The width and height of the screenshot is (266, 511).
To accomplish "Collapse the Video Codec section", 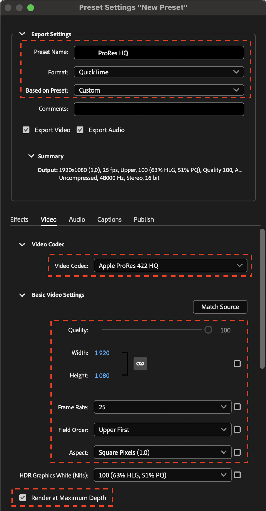I will pyautogui.click(x=22, y=244).
